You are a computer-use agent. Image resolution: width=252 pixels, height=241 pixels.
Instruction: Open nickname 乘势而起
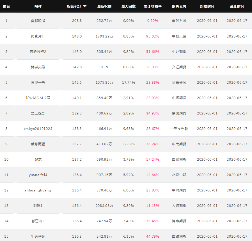[38, 144]
